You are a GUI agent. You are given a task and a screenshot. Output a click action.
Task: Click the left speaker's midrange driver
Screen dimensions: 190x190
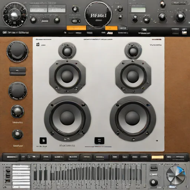67,76
